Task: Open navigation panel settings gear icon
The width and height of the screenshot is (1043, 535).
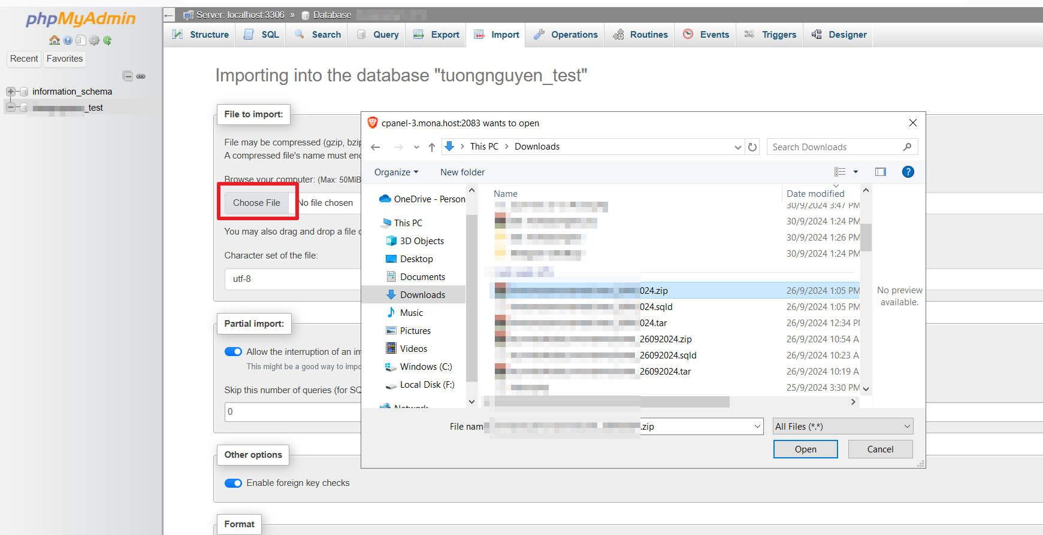Action: 94,40
